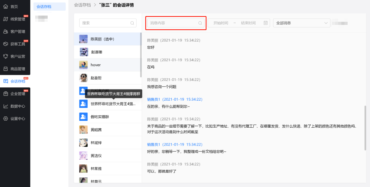Click the message area vertical scrollbar
Viewport: 370px width, 187px height.
point(365,128)
